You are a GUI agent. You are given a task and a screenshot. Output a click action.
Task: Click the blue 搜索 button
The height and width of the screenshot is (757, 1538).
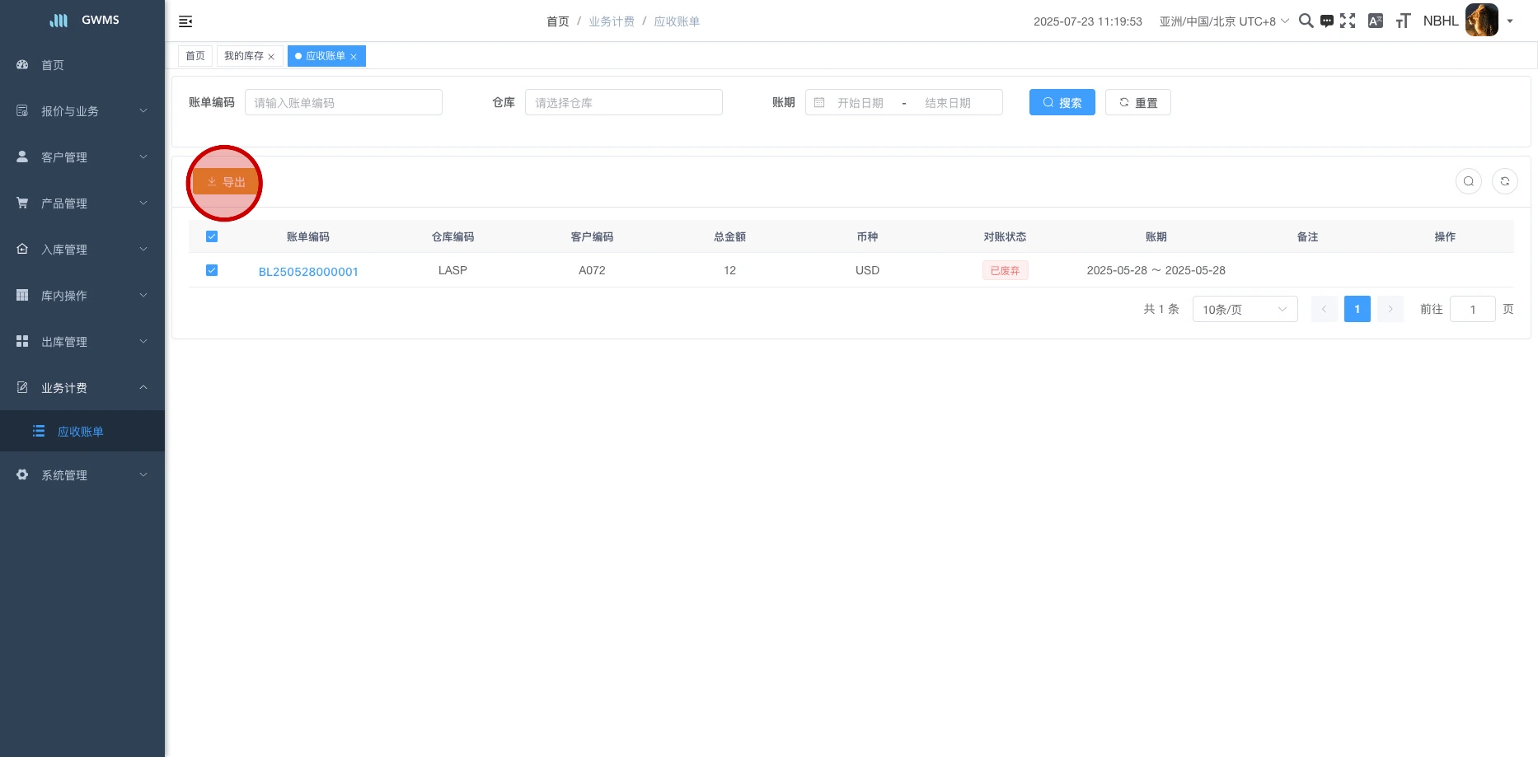(1062, 103)
